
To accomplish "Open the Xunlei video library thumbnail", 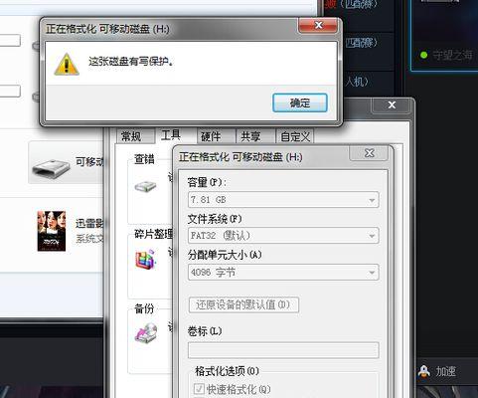I will point(52,231).
